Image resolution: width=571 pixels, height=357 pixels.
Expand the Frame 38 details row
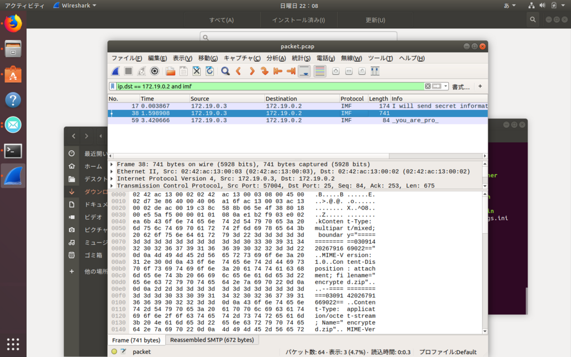(x=112, y=165)
